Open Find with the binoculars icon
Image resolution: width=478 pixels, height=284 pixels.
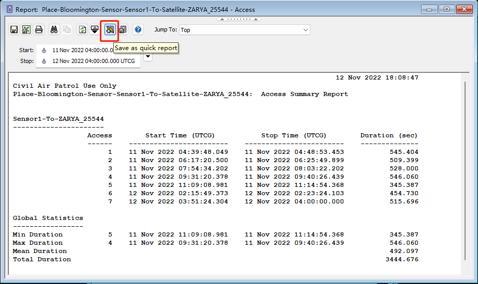pyautogui.click(x=54, y=29)
